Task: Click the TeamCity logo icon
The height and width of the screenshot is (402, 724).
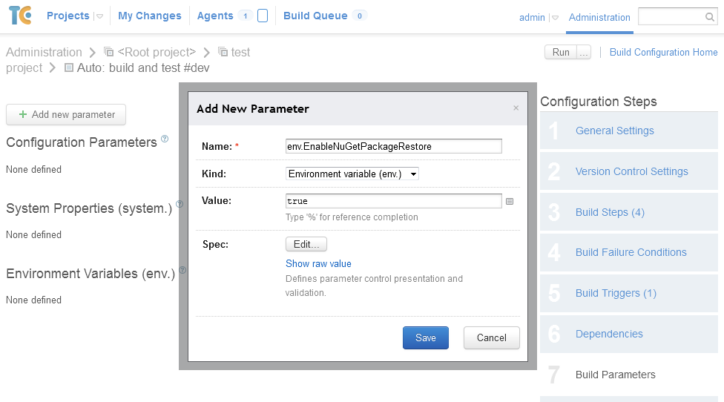Action: tap(20, 16)
